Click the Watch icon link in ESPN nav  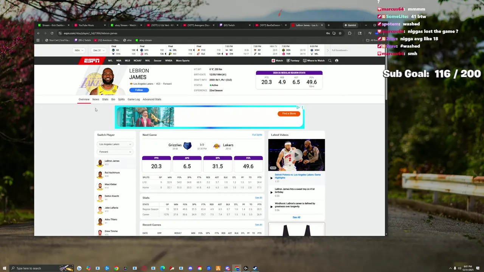click(x=277, y=60)
